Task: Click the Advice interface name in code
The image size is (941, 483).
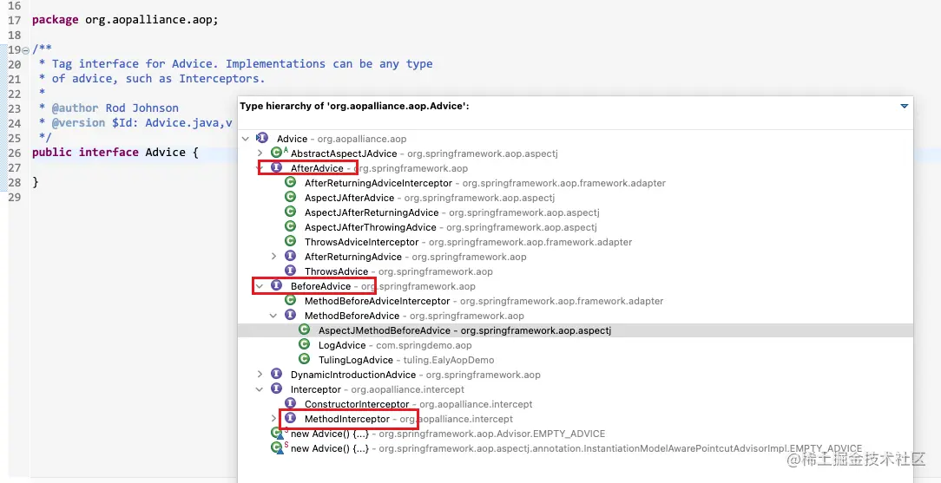Action: [165, 153]
